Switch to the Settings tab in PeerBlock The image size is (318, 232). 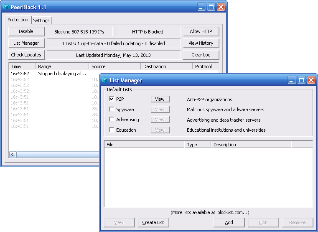[41, 20]
